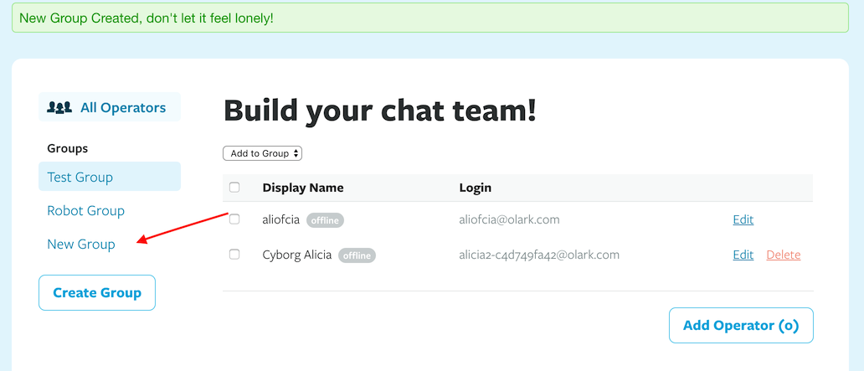Click Edit link for aliofcia
This screenshot has width=864, height=371.
click(743, 219)
